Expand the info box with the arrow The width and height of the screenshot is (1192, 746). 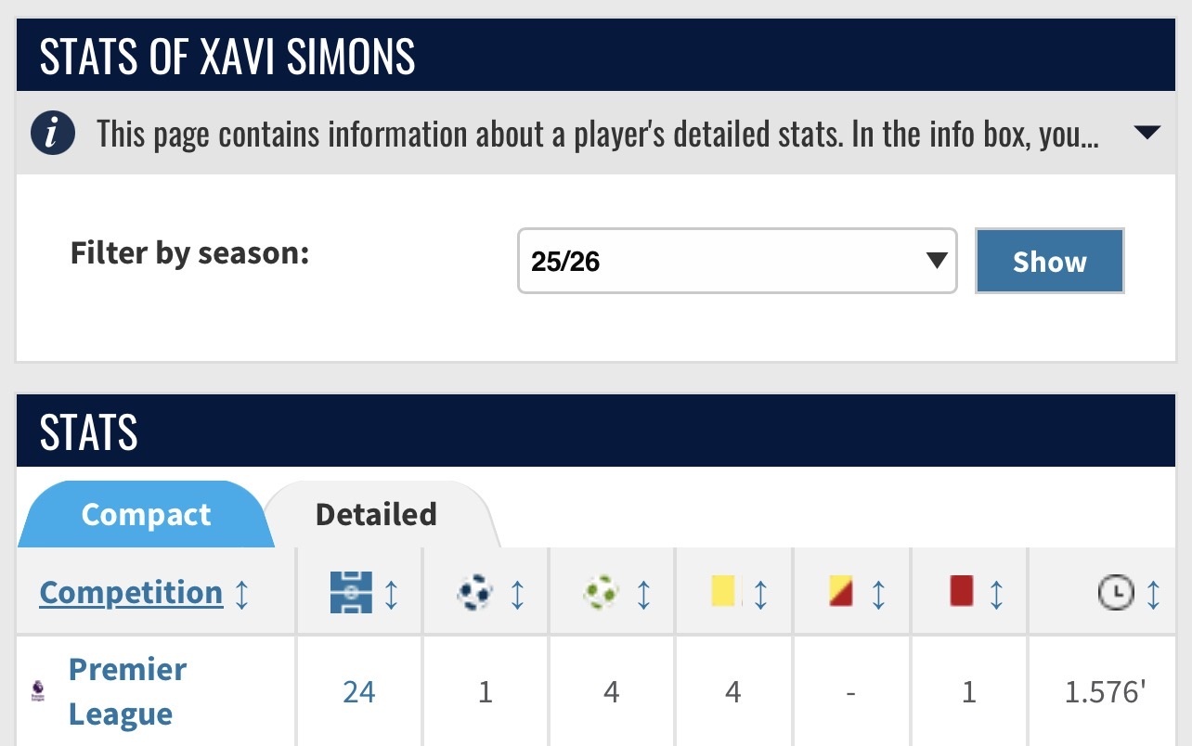(x=1147, y=133)
